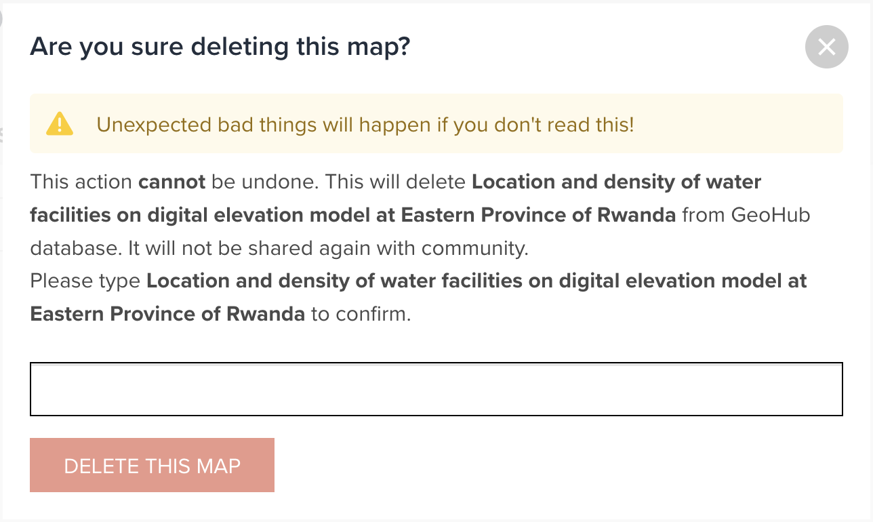Click the round X icon above the warning

826,47
